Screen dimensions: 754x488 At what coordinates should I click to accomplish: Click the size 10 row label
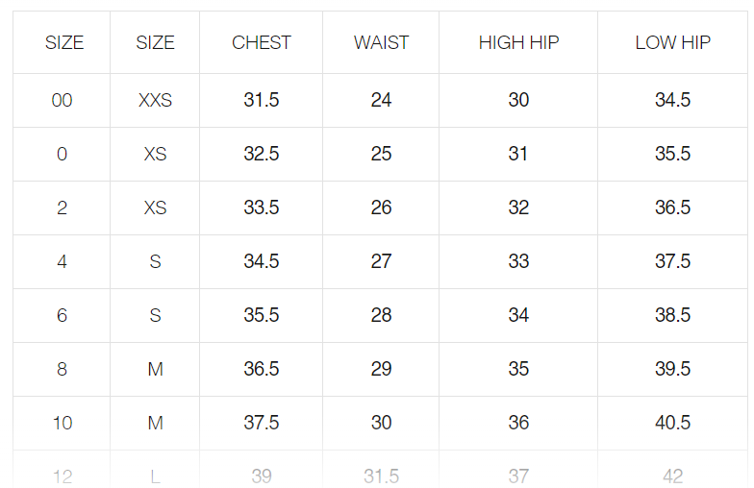(x=62, y=424)
